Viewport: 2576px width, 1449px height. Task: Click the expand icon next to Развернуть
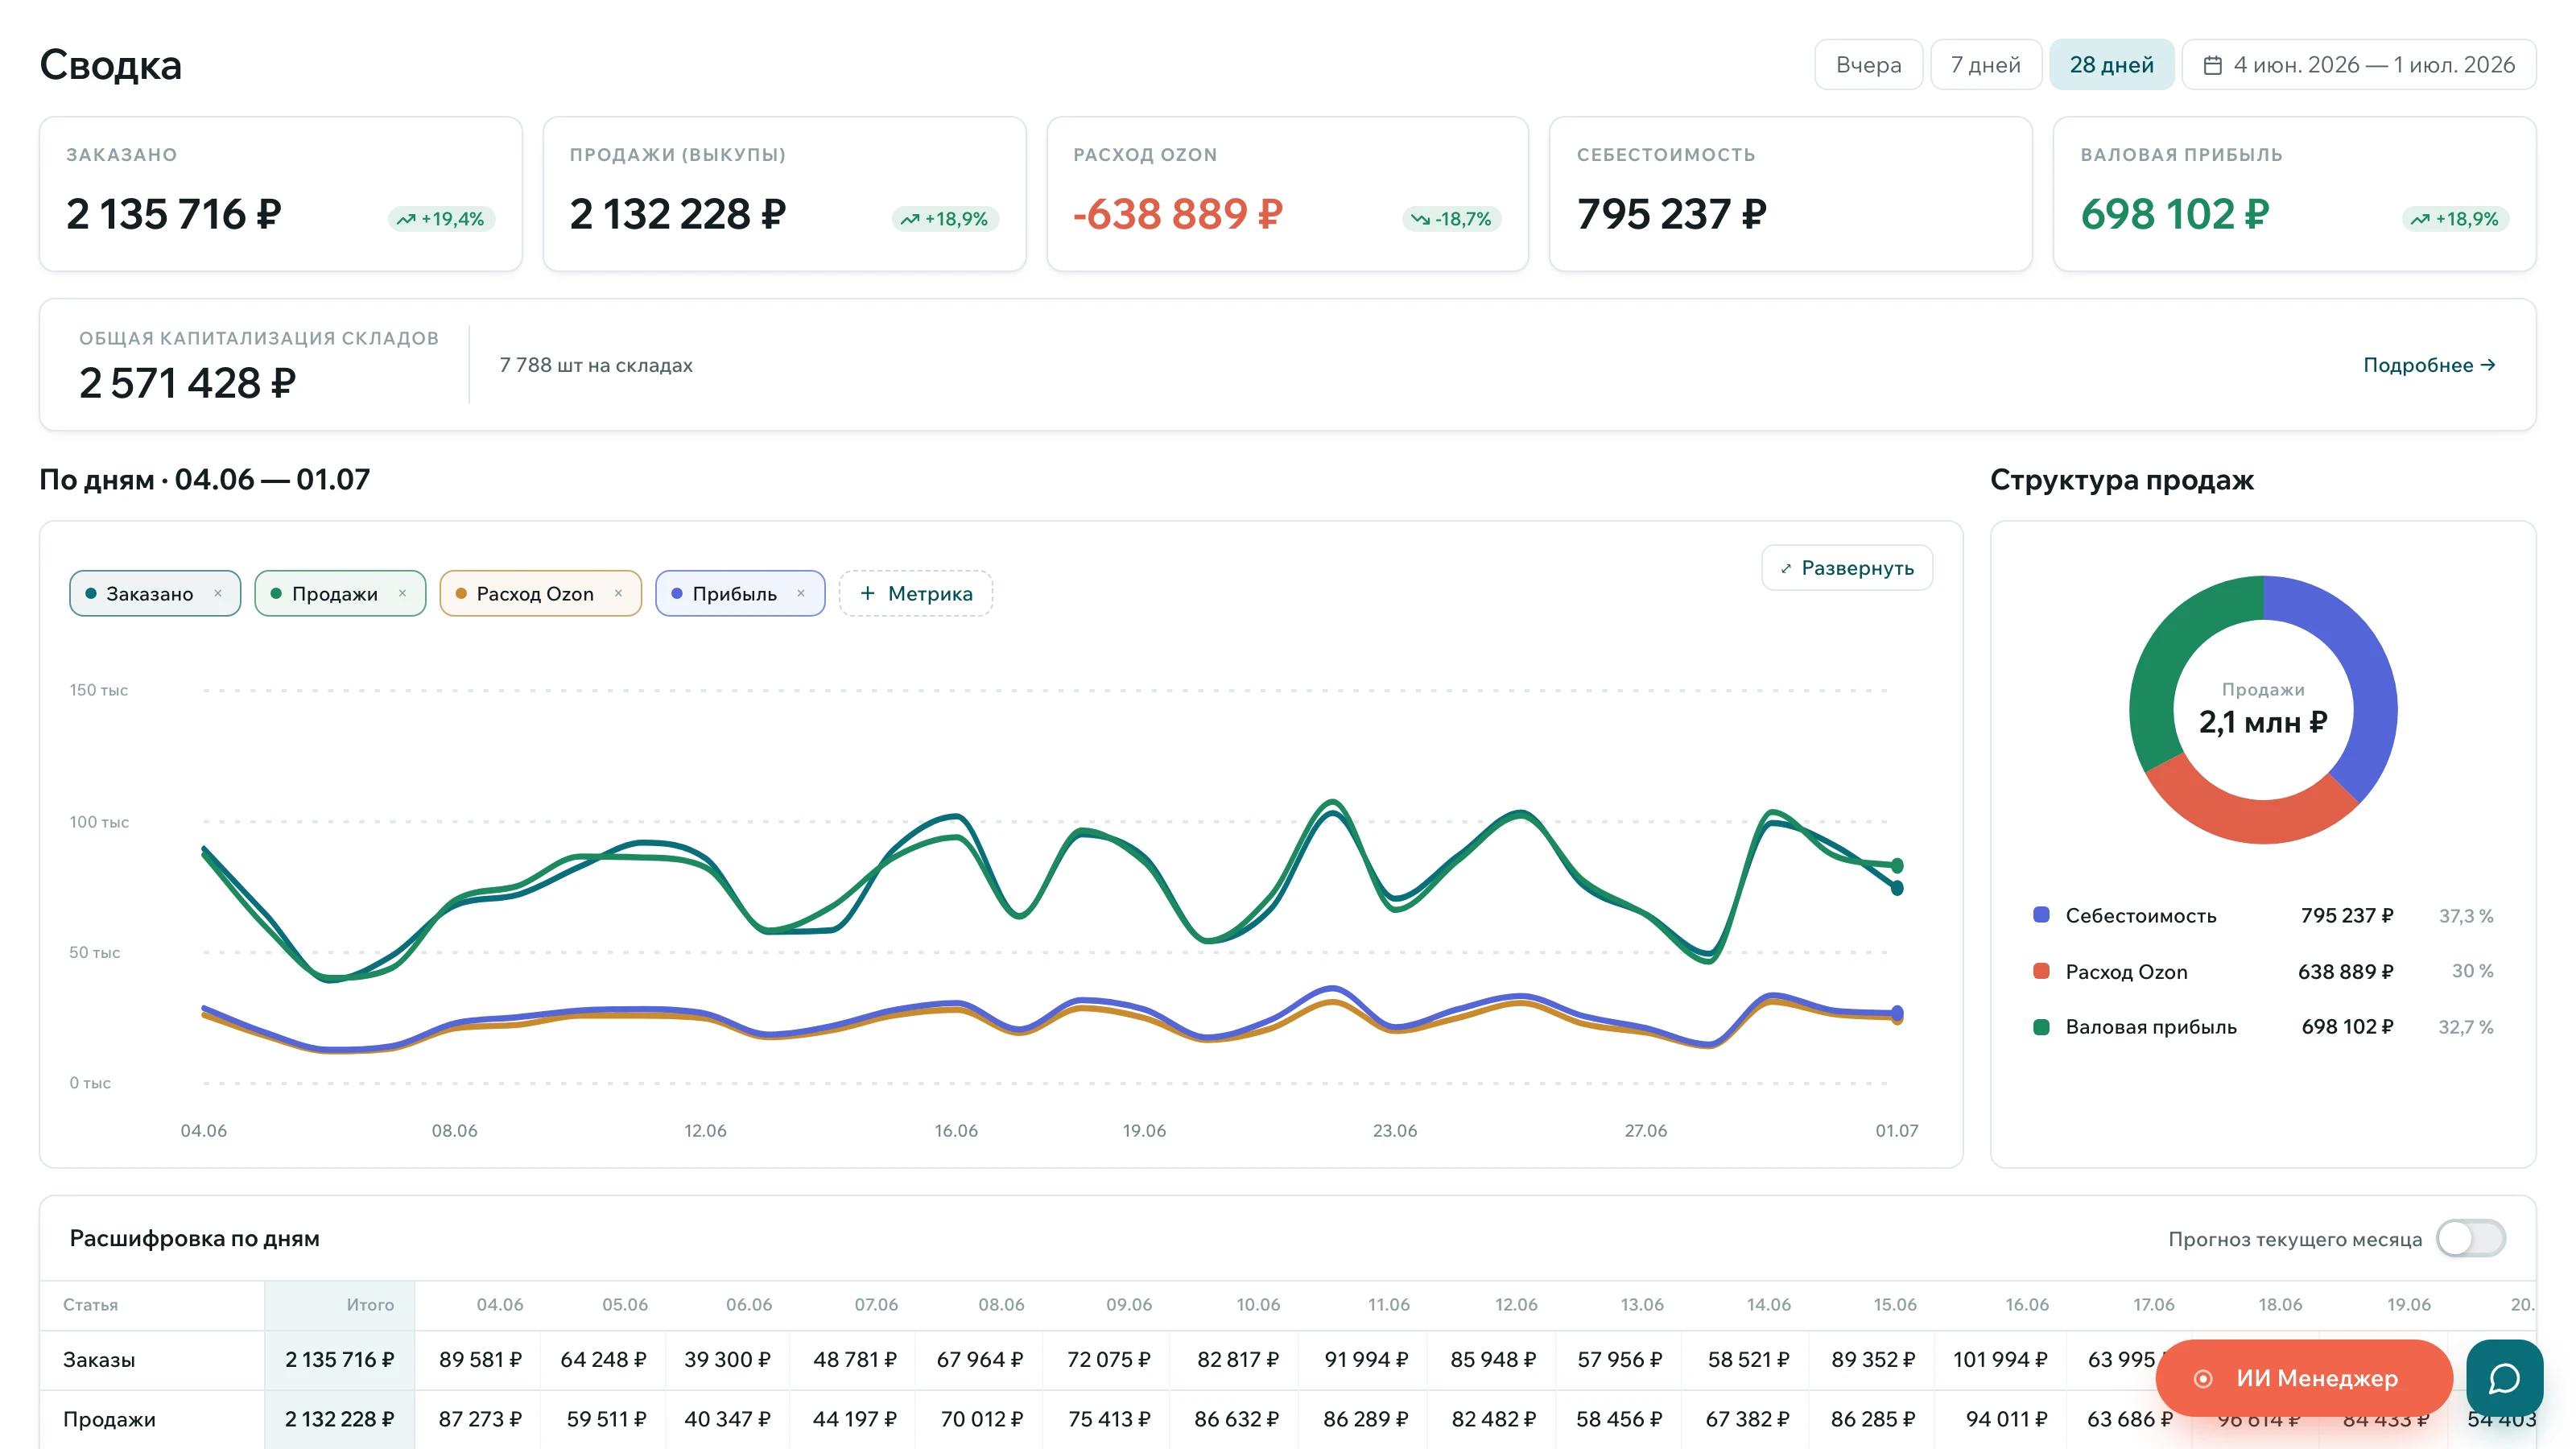coord(1786,568)
